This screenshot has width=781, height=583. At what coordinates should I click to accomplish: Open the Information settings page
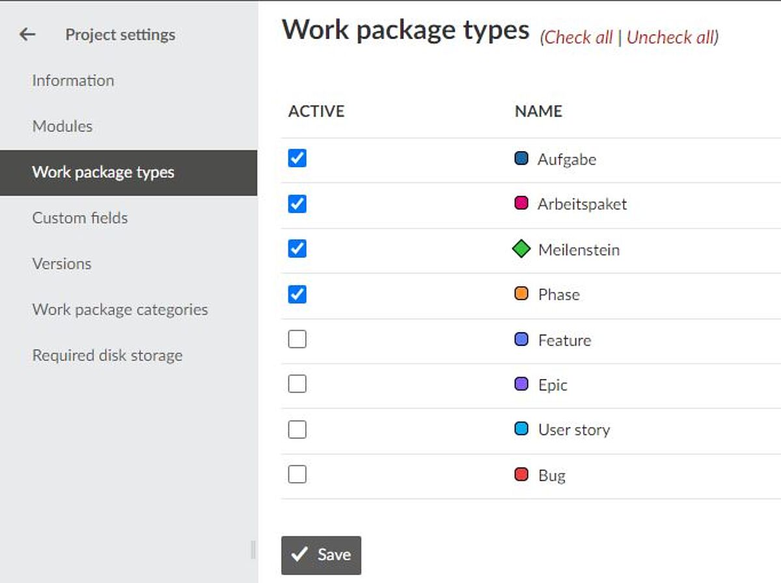(x=73, y=81)
